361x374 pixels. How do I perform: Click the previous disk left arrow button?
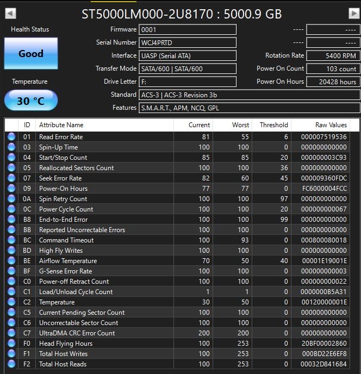(x=10, y=14)
